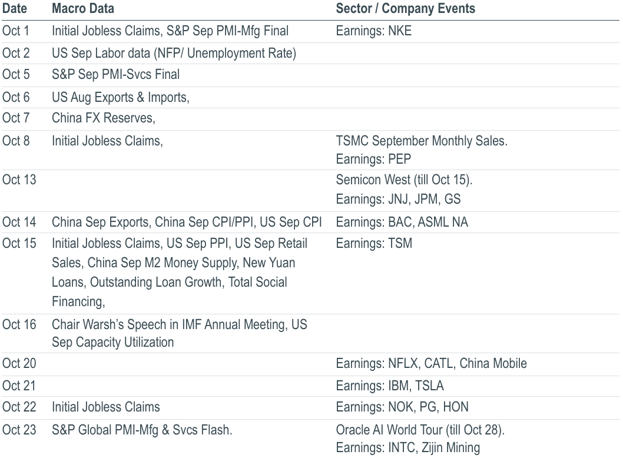
Task: Click S&P Sep PMI-Svcs Final entry
Action: (115, 75)
